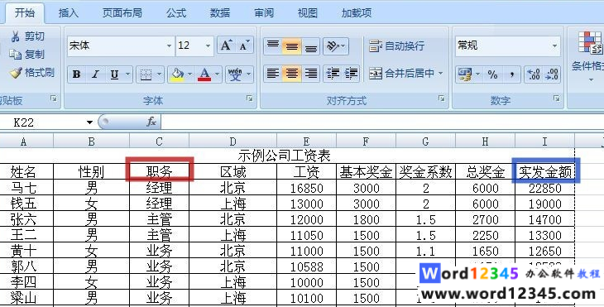
Task: Click Wrap Text (自动换行) button
Action: pos(396,46)
